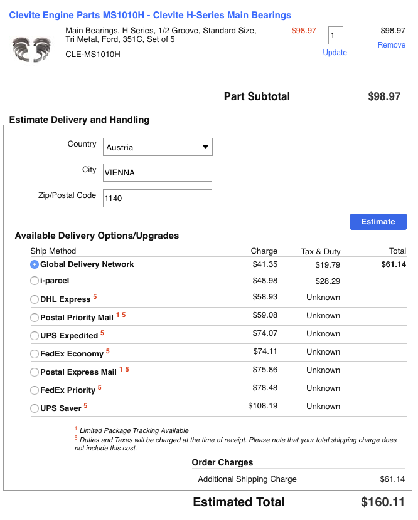Click the City text field
The image size is (418, 520).
click(x=158, y=172)
